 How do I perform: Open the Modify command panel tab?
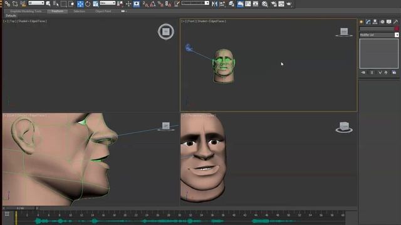coord(368,22)
